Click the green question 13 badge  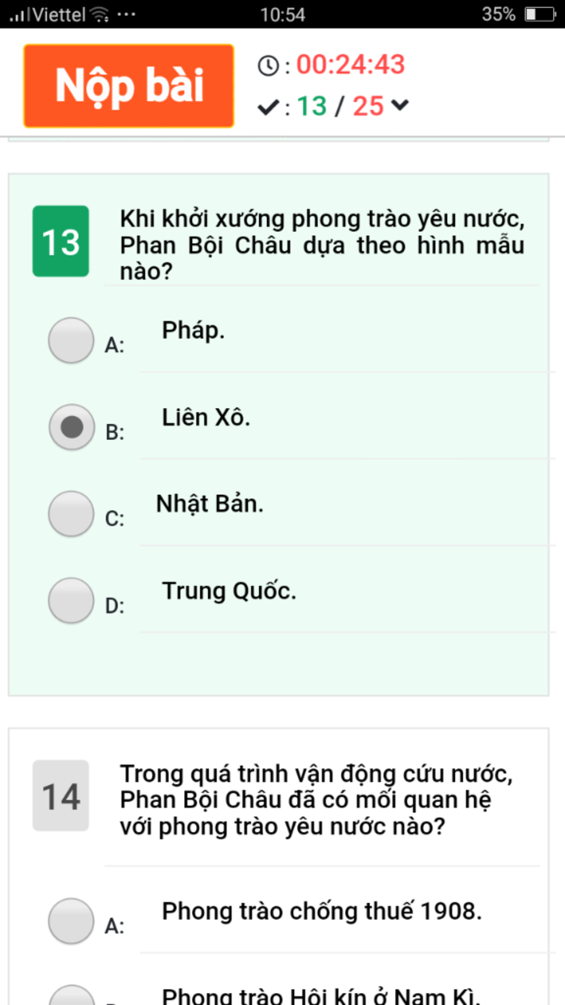coord(61,241)
